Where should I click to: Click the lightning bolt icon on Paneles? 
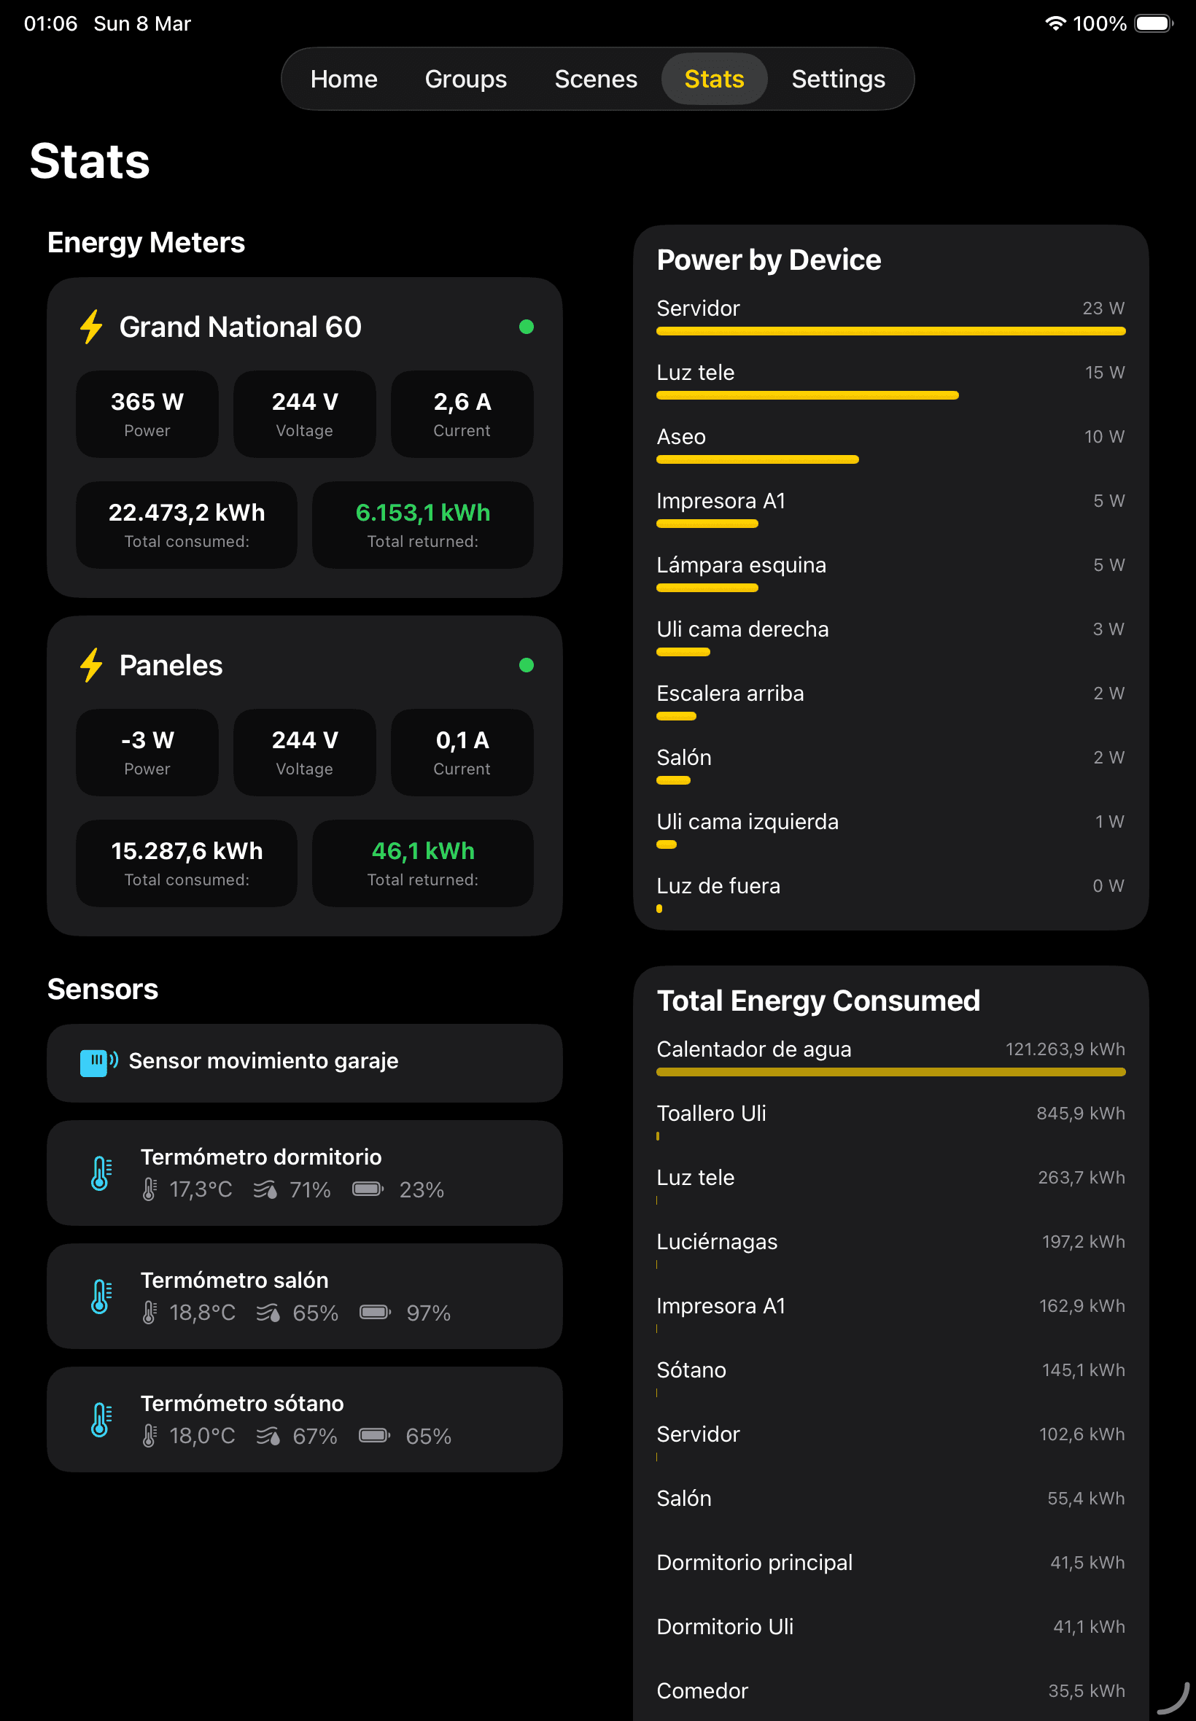[x=91, y=665]
